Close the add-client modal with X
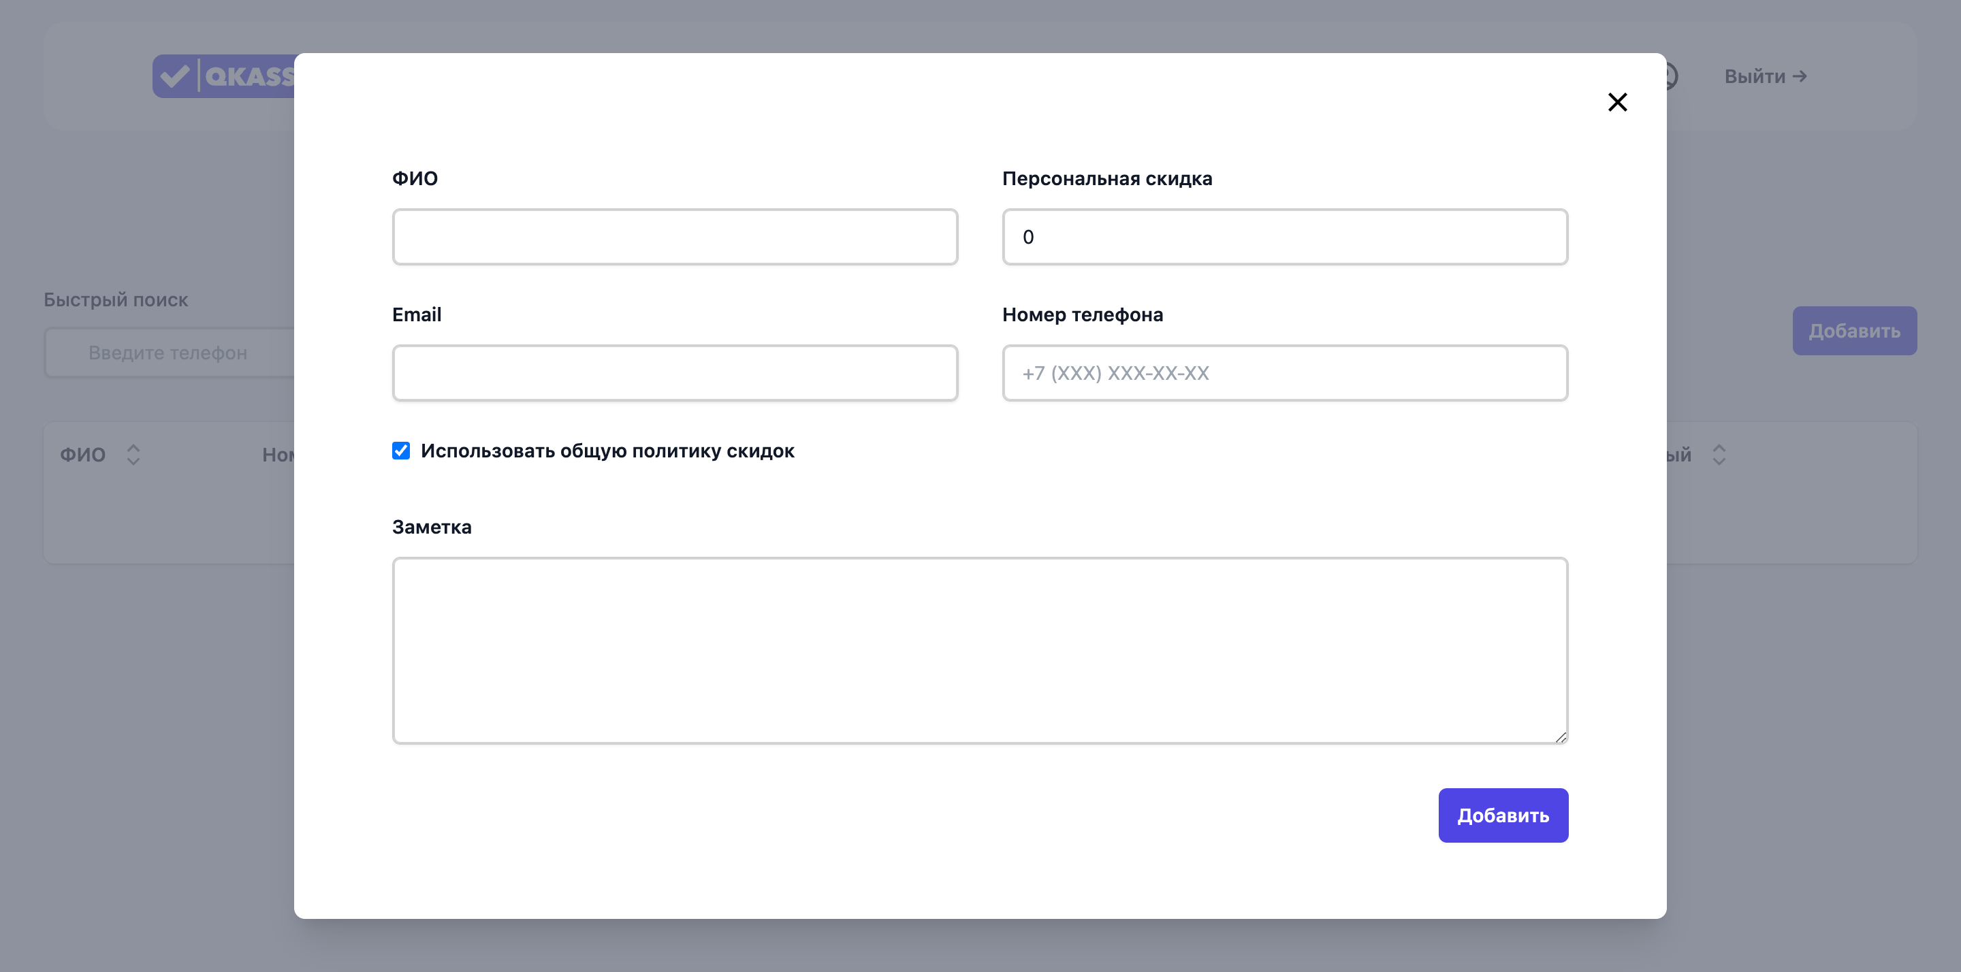The height and width of the screenshot is (972, 1961). pyautogui.click(x=1617, y=102)
